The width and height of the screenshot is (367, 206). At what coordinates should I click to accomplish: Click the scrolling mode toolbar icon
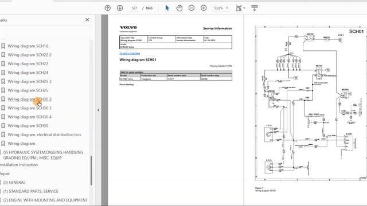[255, 8]
